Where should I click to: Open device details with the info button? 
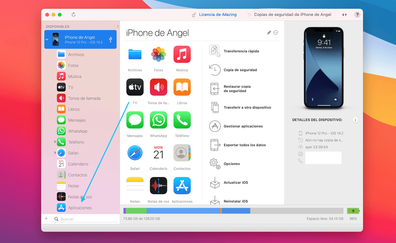tap(355, 120)
